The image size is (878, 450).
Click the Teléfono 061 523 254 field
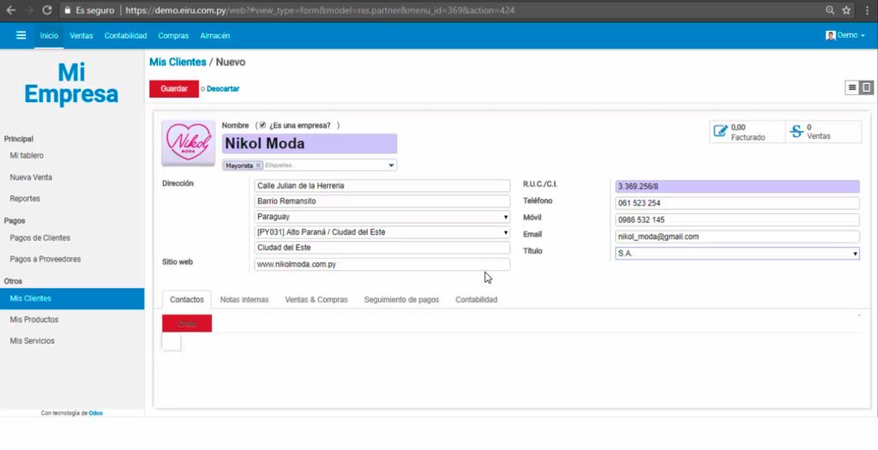pyautogui.click(x=737, y=203)
